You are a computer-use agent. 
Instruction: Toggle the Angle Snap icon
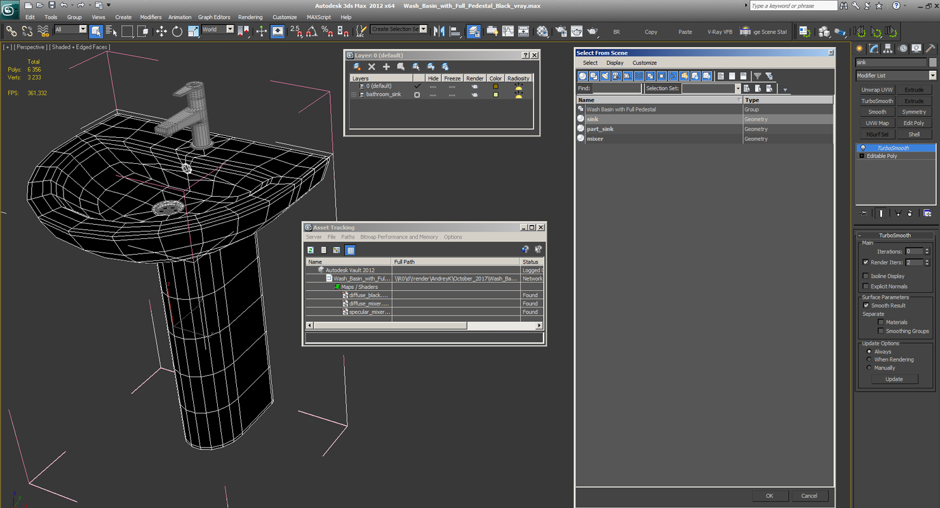point(312,31)
